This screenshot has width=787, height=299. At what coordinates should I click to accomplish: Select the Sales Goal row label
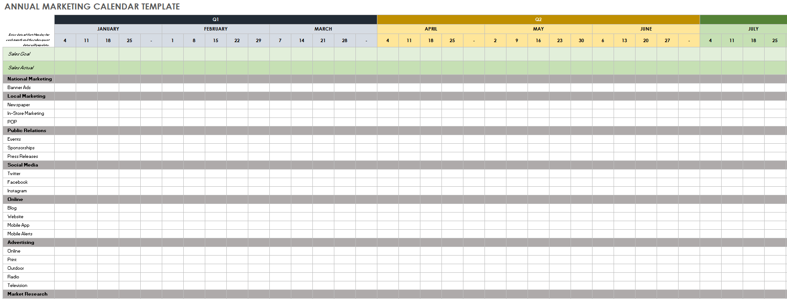pyautogui.click(x=19, y=54)
